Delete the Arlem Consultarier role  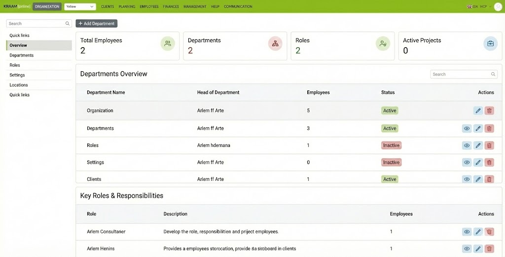[489, 231]
